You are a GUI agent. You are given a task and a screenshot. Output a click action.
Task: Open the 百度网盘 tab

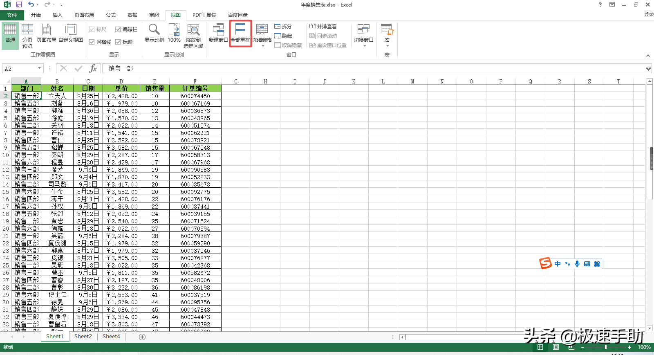point(238,15)
